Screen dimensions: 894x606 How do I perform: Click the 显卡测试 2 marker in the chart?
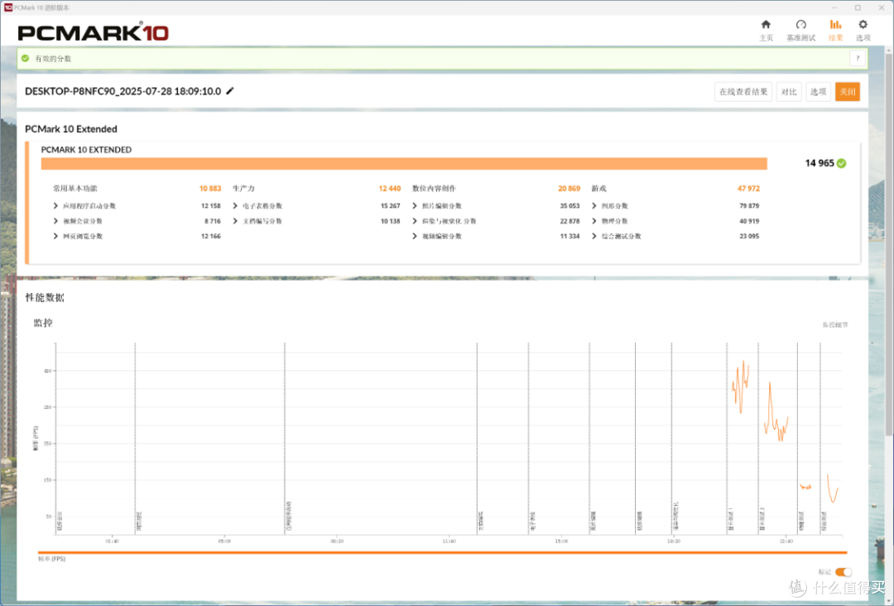coord(762,520)
